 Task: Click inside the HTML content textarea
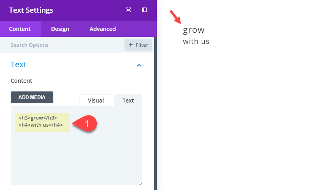76,158
